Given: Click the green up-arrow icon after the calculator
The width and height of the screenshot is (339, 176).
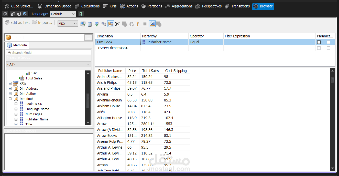Looking at the screenshot, I should pyautogui.click(x=96, y=24).
